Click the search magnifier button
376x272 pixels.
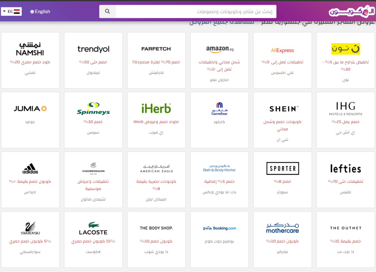click(108, 11)
